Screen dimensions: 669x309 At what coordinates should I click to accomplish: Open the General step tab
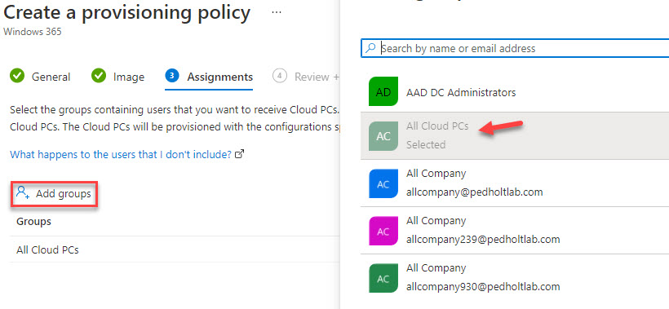pyautogui.click(x=40, y=77)
